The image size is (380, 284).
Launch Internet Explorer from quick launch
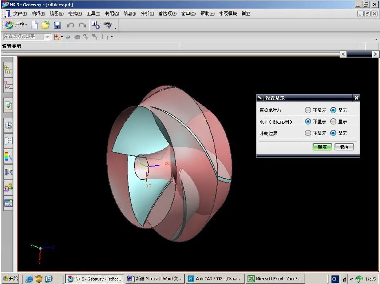29,279
